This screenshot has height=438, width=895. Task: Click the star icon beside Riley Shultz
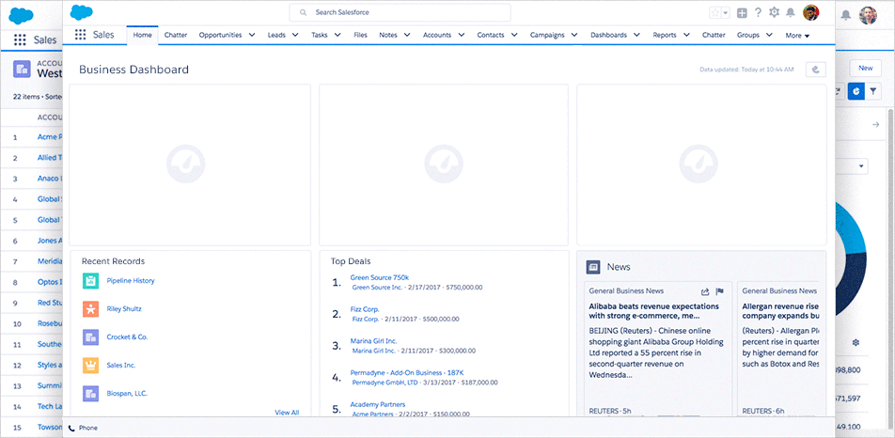90,309
